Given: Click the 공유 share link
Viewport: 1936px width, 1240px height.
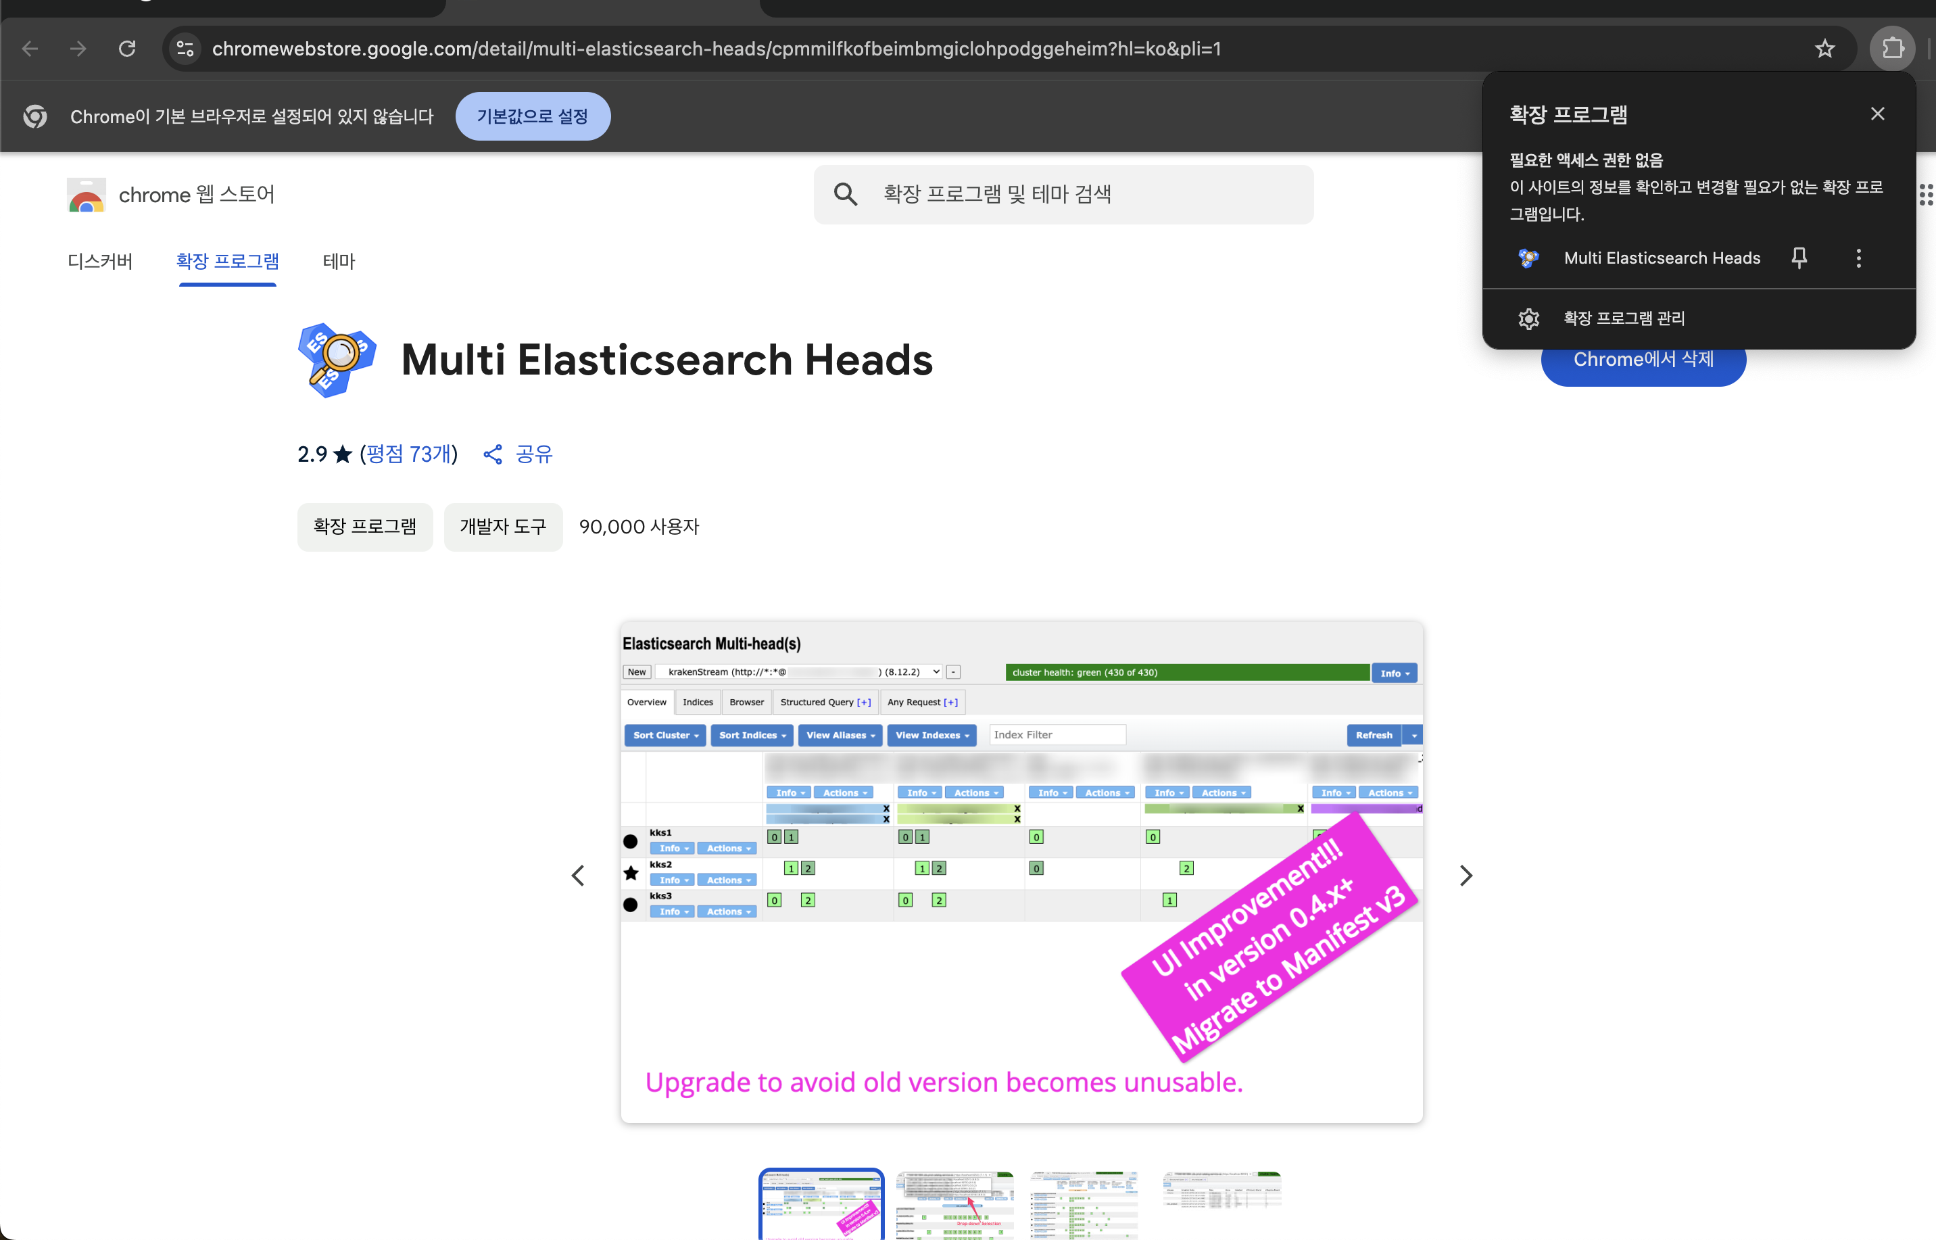Looking at the screenshot, I should [518, 454].
